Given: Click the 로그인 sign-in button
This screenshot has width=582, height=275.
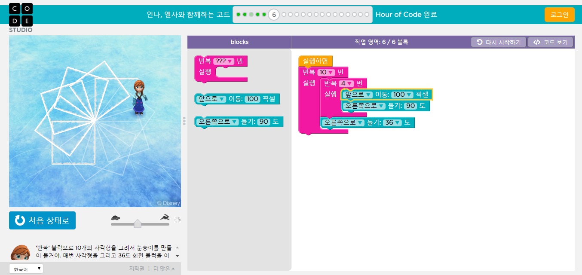Looking at the screenshot, I should [559, 15].
